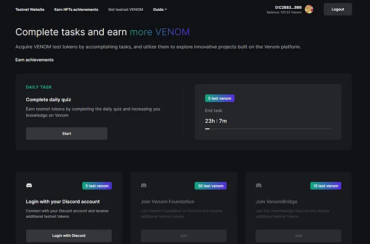Click Login with Discord button
This screenshot has width=370, height=244.
[69, 236]
